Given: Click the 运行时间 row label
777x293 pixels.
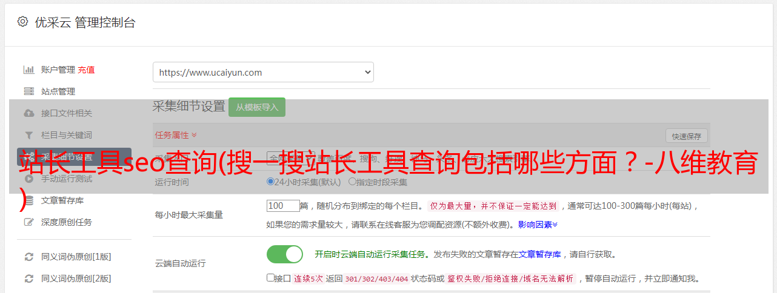Looking at the screenshot, I should (172, 182).
